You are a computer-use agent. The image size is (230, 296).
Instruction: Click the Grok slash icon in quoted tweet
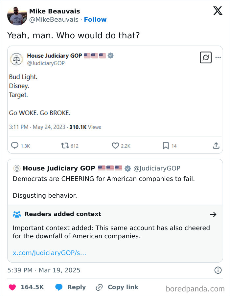[x=206, y=58]
